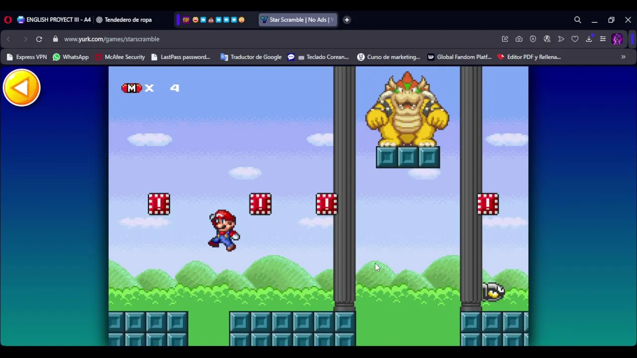
Task: Open the Traductor de Google bookmark
Action: [251, 57]
